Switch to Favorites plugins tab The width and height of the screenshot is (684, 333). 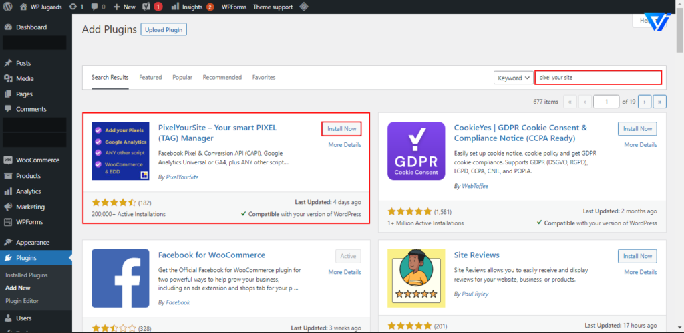[264, 78]
